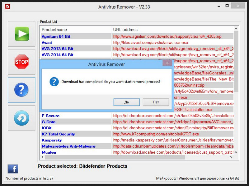249x186 pixels.
Task: Click the Mcafee download URL
Action: [x=173, y=152]
